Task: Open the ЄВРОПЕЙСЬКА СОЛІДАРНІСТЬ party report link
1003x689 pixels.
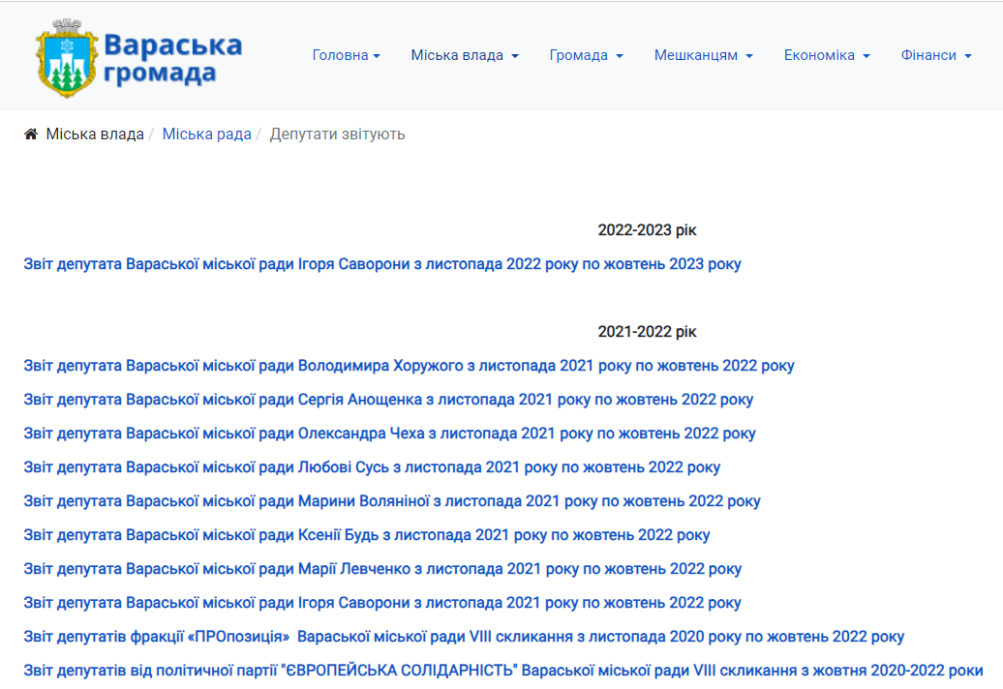Action: point(503,671)
